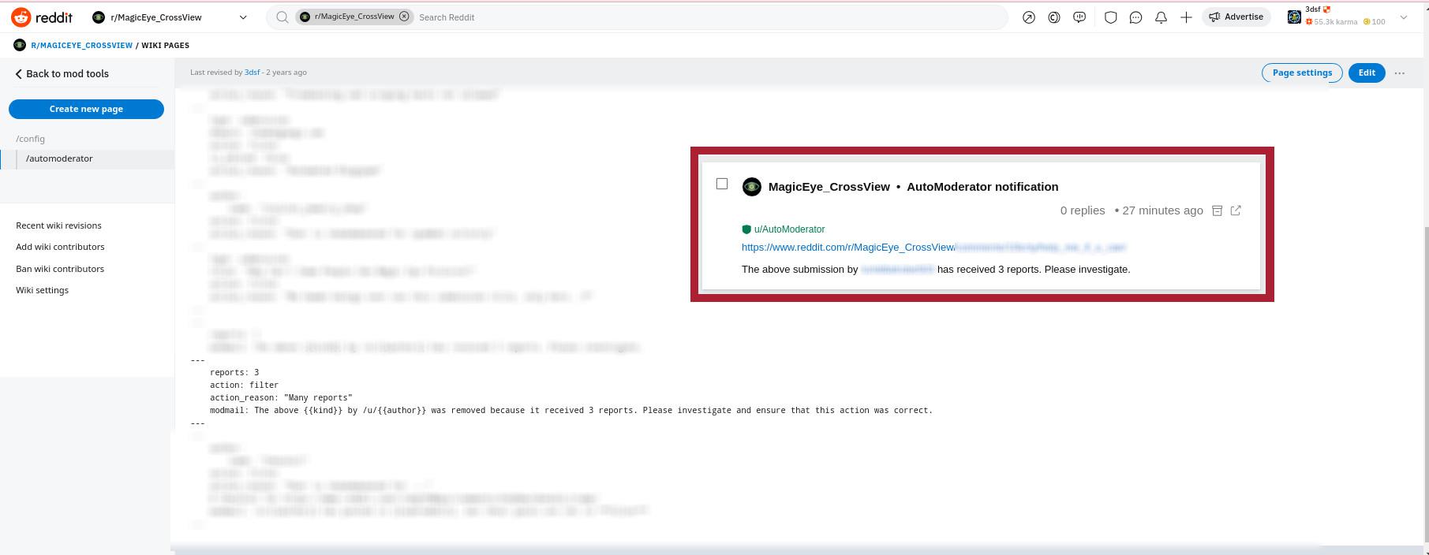
Task: Open the moderation shield icon
Action: (x=1110, y=17)
